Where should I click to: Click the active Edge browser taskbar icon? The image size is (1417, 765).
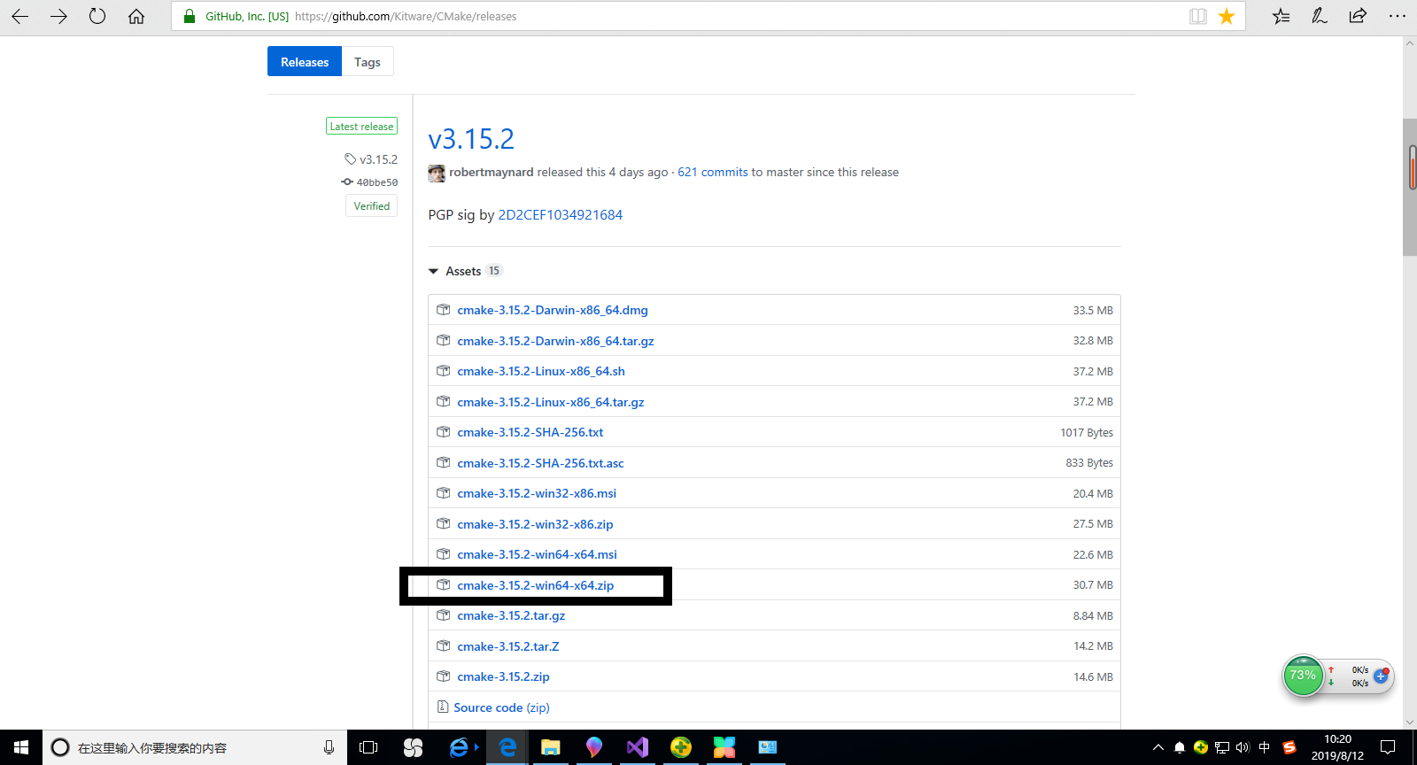pyautogui.click(x=507, y=747)
